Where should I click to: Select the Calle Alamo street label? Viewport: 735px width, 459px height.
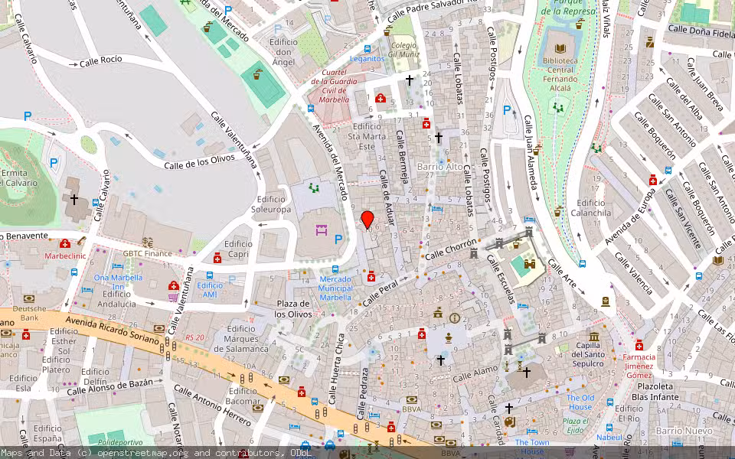point(475,374)
